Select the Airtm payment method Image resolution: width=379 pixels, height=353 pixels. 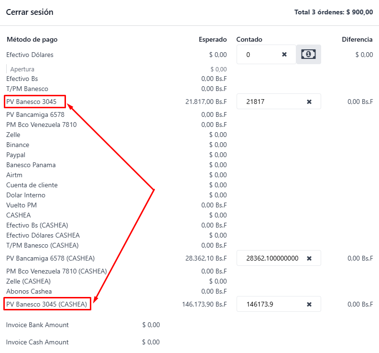coord(14,175)
